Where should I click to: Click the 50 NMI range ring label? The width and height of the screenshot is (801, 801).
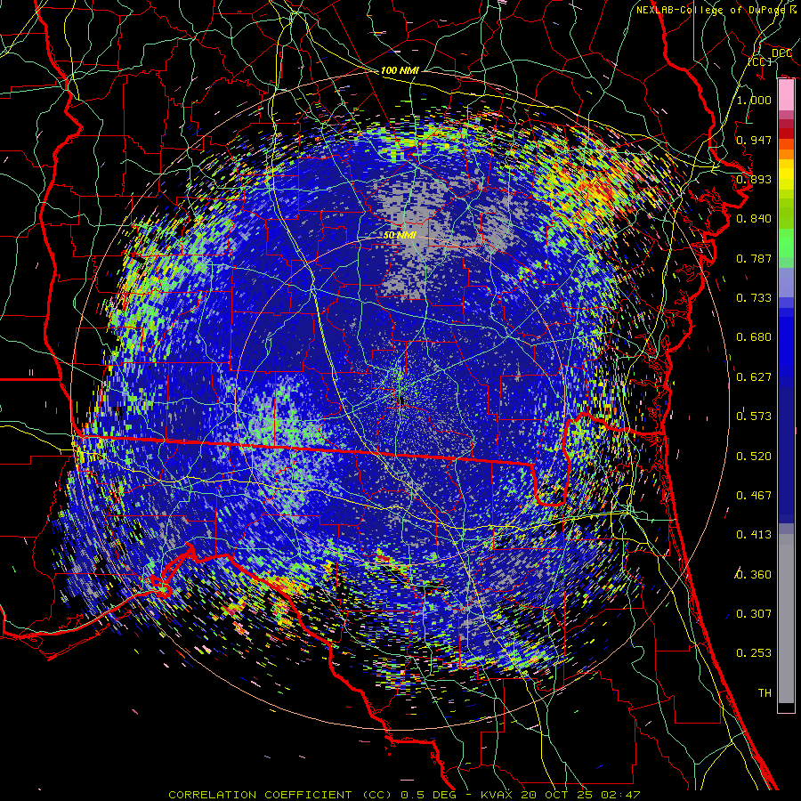coord(400,236)
